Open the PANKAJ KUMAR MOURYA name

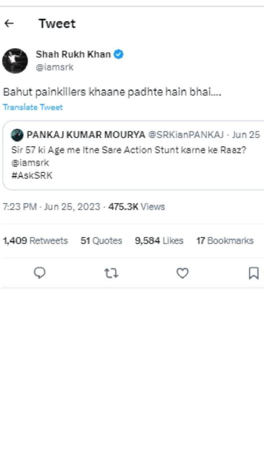click(86, 135)
